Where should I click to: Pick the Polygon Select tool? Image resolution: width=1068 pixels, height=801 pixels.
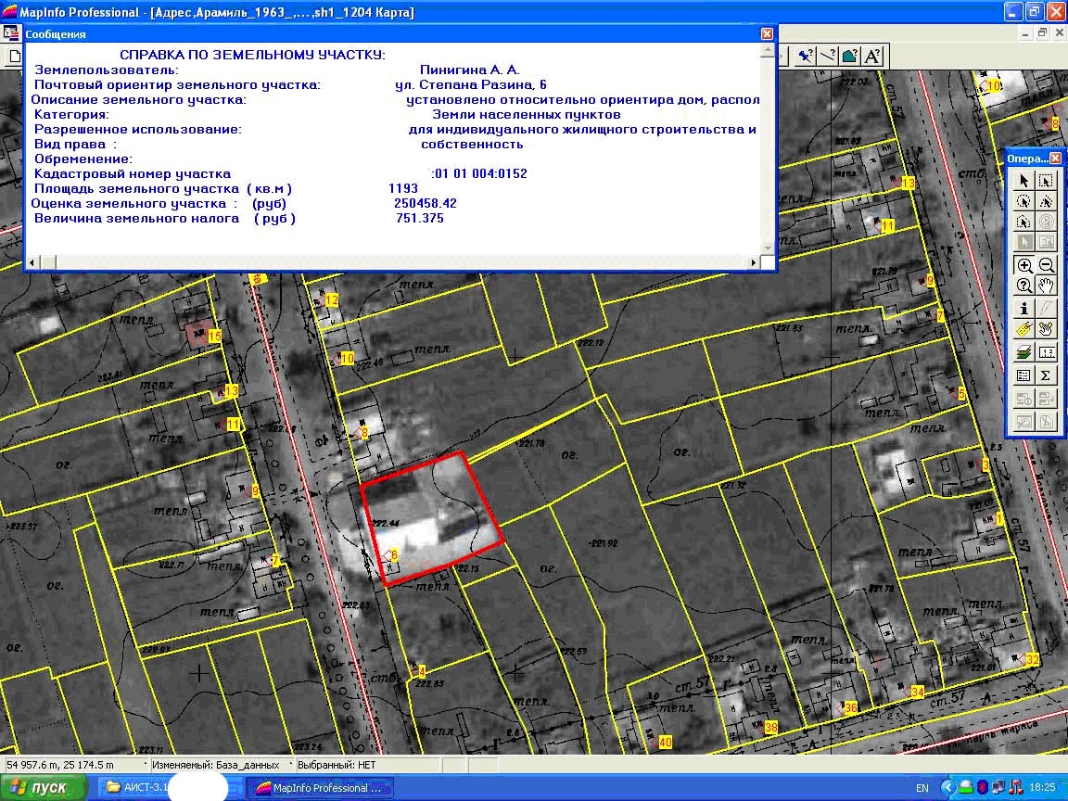pyautogui.click(x=1046, y=201)
